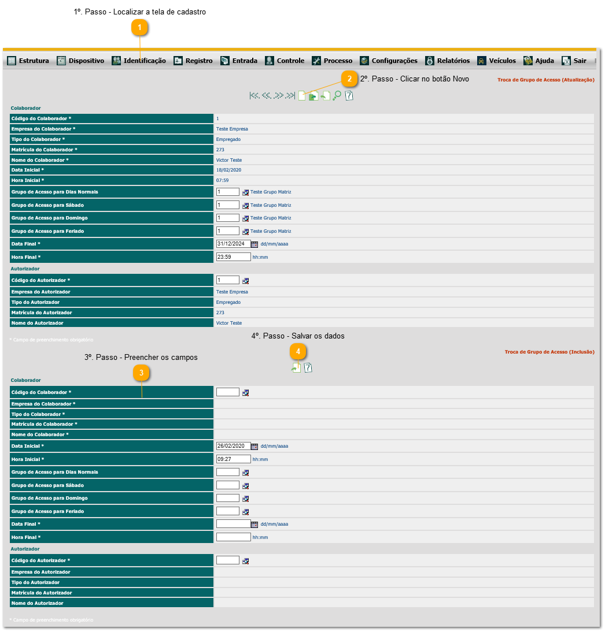This screenshot has width=605, height=632.
Task: Open calendar beside the empty Data Final field
Action: point(254,525)
